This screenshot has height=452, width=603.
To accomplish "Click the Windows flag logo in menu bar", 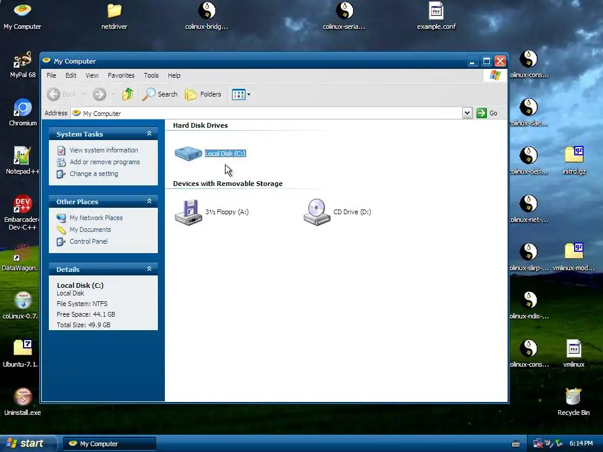I will pos(495,75).
